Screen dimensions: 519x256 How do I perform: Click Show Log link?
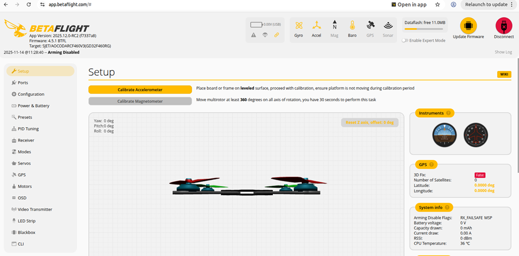click(x=503, y=52)
